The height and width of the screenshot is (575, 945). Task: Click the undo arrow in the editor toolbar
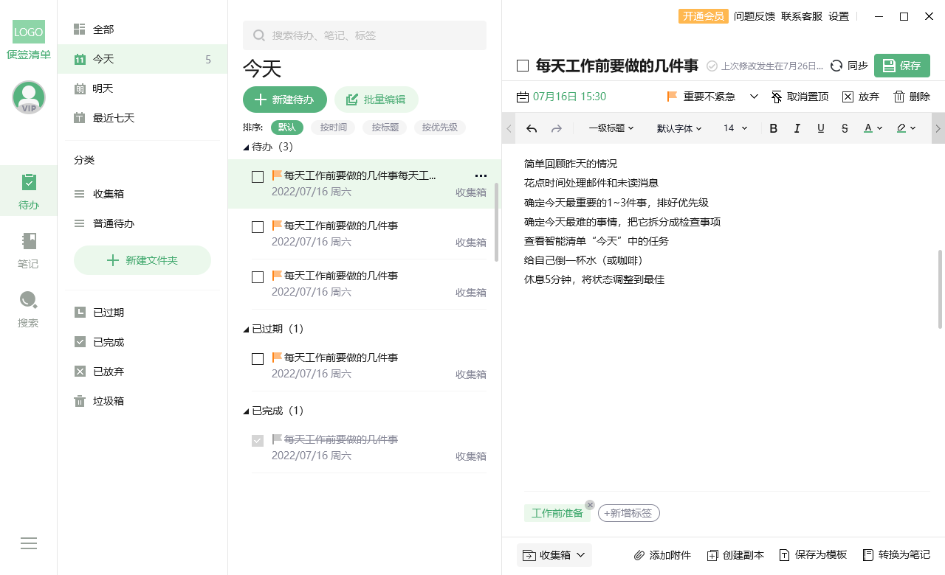pyautogui.click(x=531, y=128)
